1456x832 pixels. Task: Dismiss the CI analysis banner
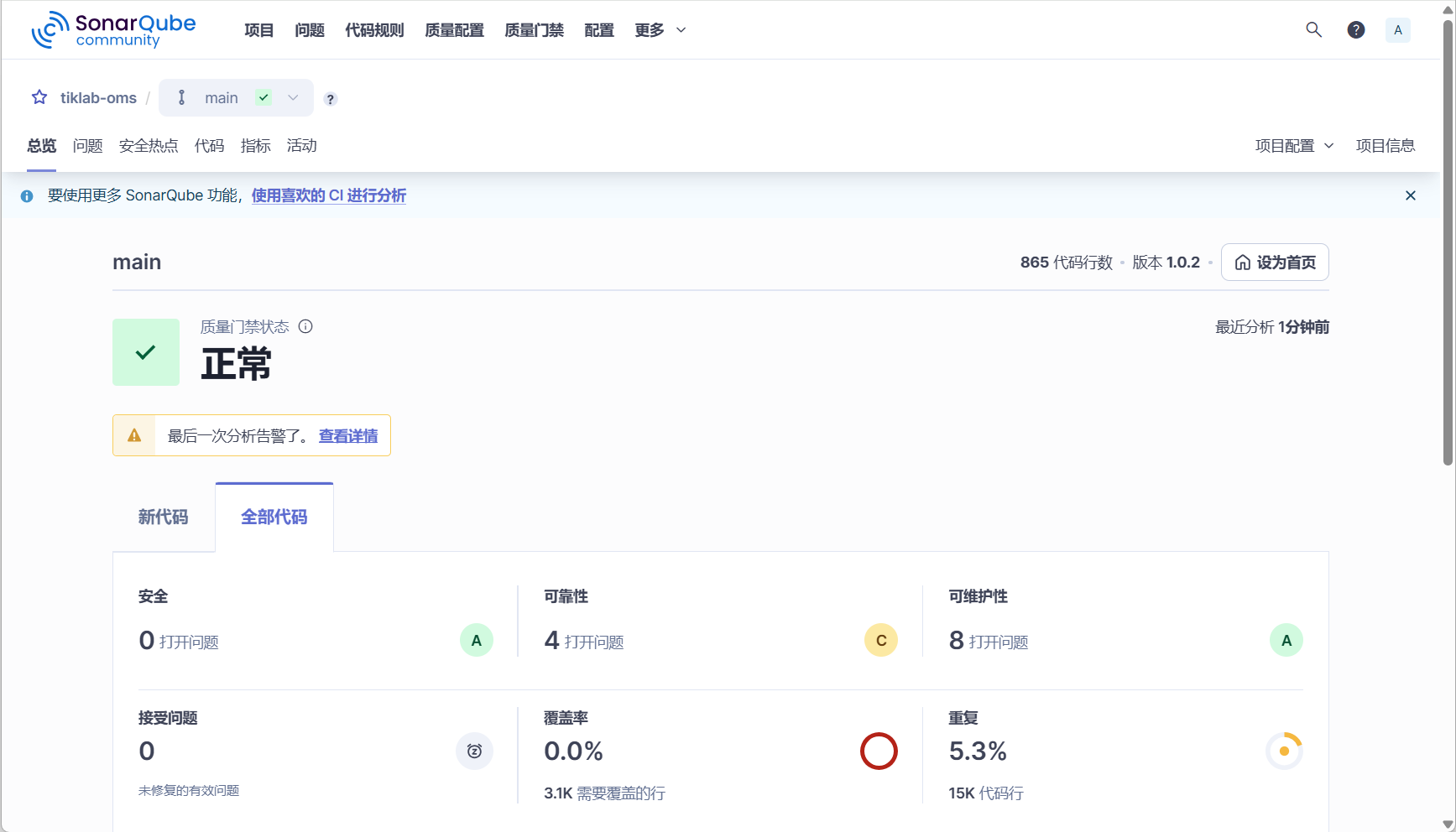click(x=1411, y=195)
